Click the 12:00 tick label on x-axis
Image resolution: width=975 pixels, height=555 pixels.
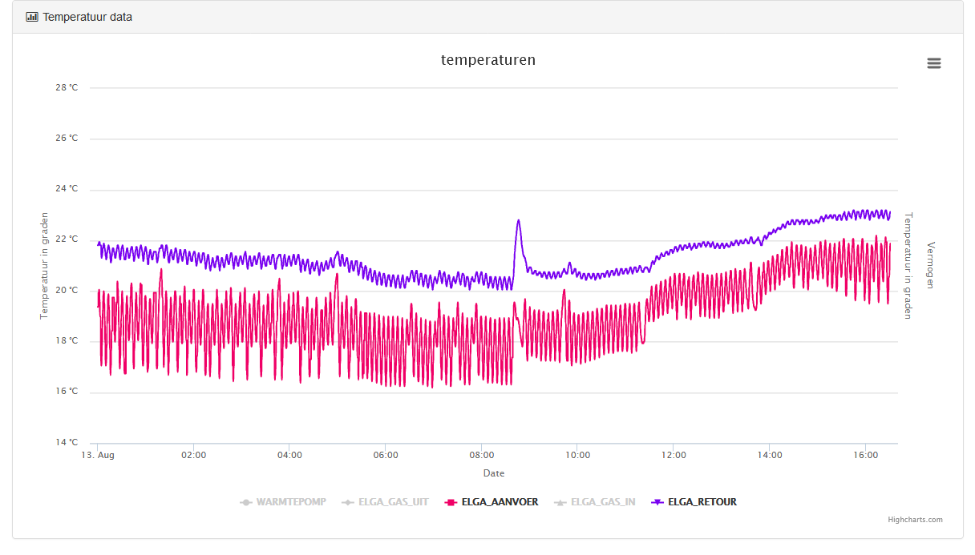[x=673, y=455]
